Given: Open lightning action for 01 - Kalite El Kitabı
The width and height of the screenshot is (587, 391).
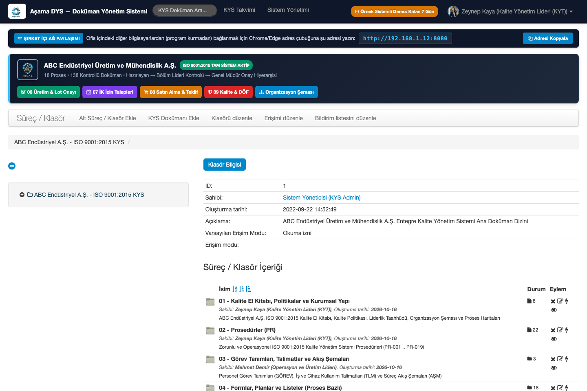Looking at the screenshot, I should coord(567,301).
